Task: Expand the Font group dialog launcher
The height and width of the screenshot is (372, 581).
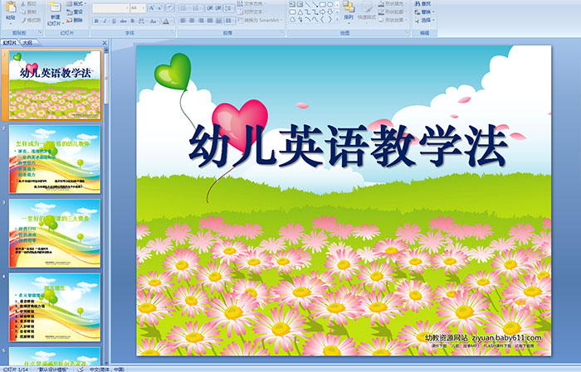Action: coord(173,32)
